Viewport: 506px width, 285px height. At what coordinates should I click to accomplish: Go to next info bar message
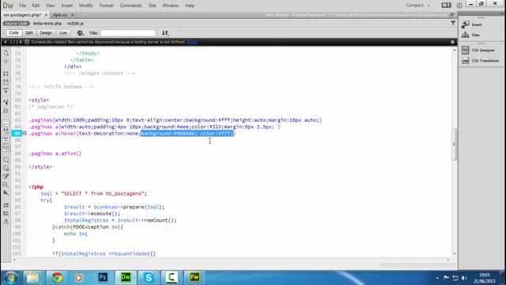21,42
